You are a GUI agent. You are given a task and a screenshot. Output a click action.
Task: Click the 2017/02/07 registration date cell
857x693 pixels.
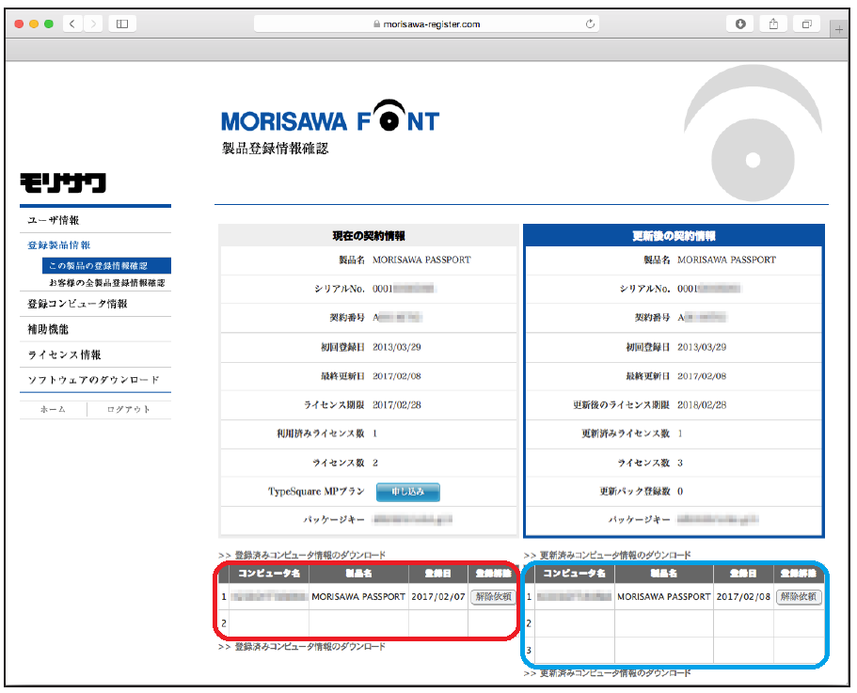click(438, 596)
